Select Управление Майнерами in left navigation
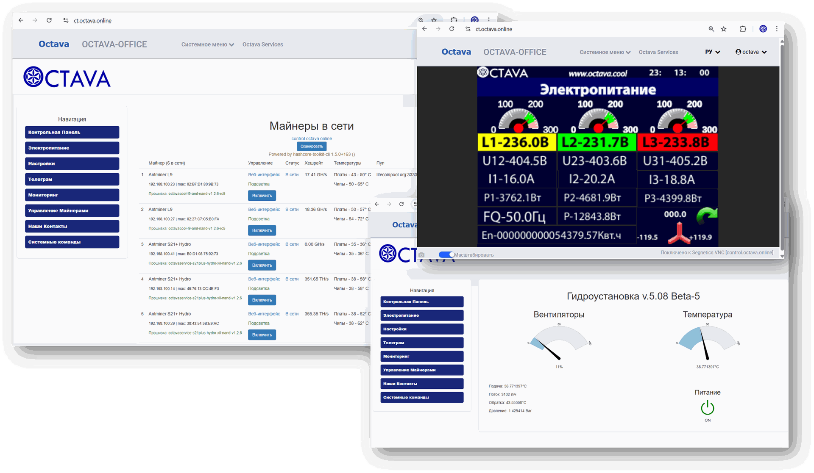 coord(72,210)
